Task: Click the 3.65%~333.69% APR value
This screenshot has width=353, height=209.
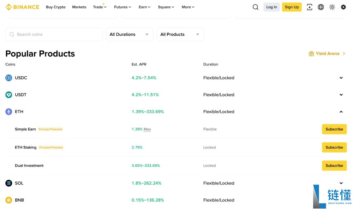Action: coord(146,166)
